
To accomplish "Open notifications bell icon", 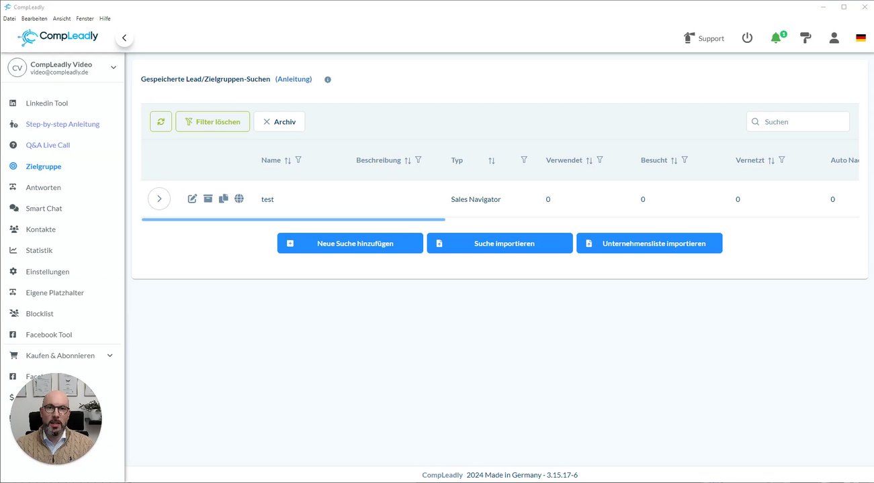I will [x=777, y=38].
